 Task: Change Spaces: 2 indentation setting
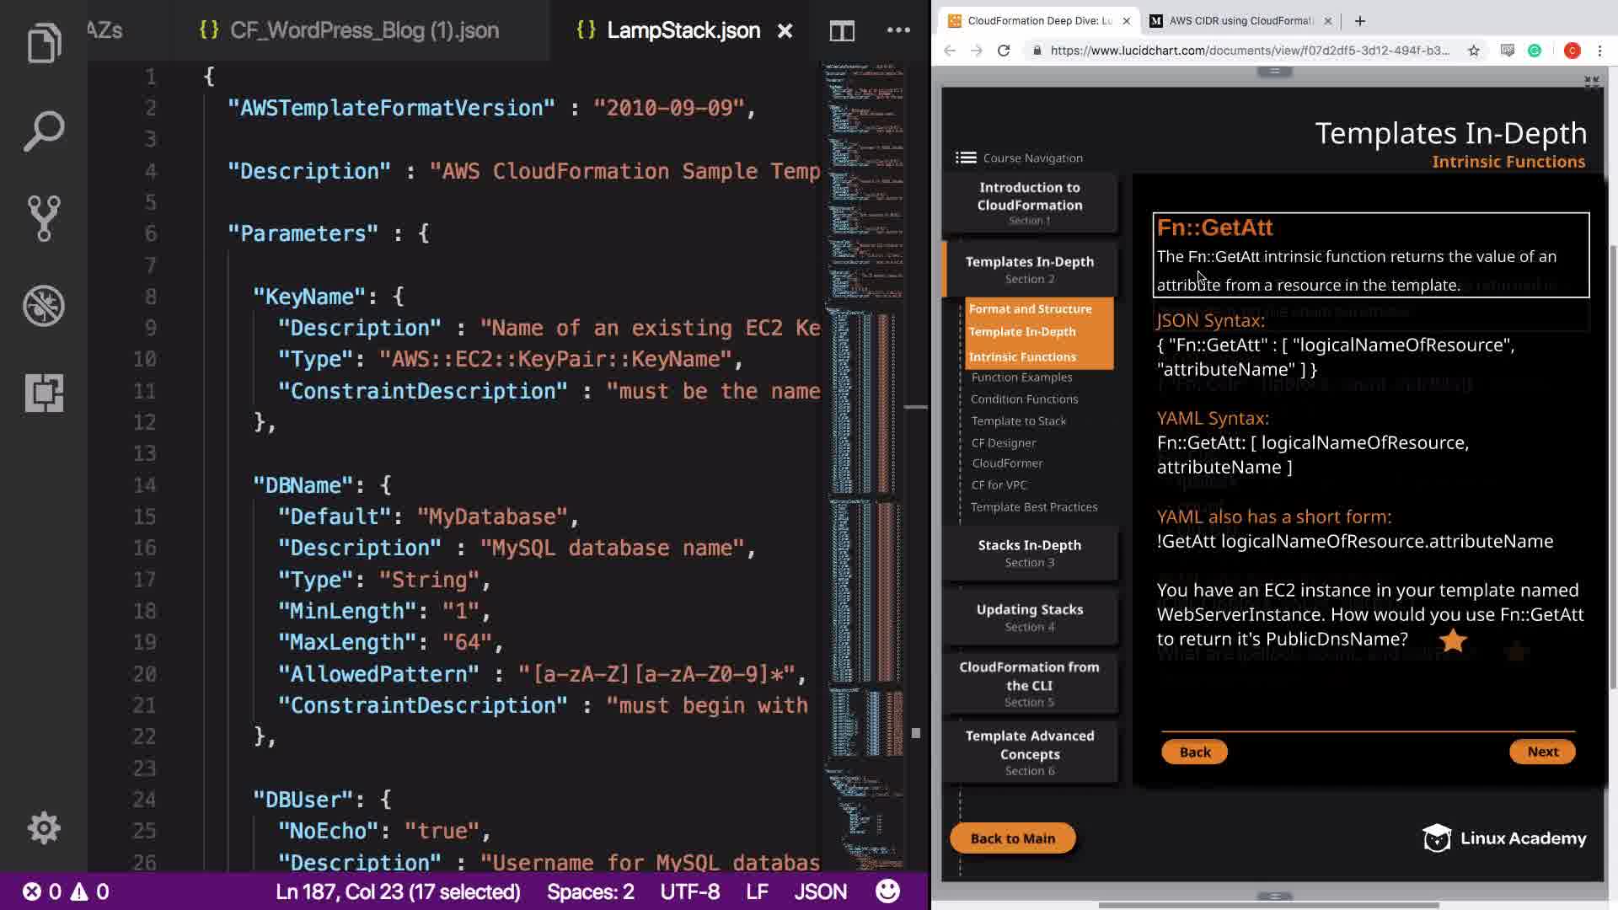(x=590, y=891)
